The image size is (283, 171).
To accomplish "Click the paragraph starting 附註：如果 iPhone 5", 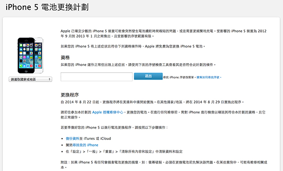I will click(164, 165).
